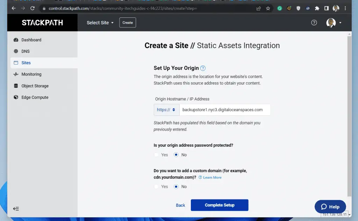Open Chrome three-dot menu
The width and height of the screenshot is (358, 221).
[345, 8]
